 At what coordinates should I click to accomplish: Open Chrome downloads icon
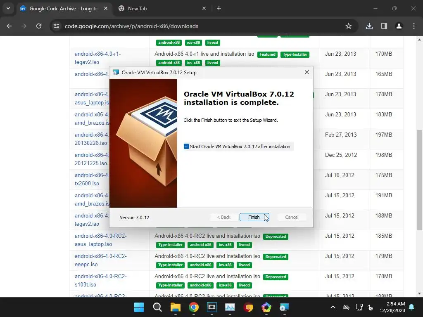tap(369, 26)
